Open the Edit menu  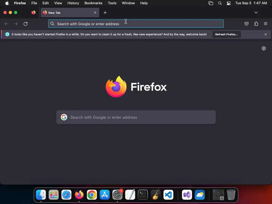coord(46,3)
